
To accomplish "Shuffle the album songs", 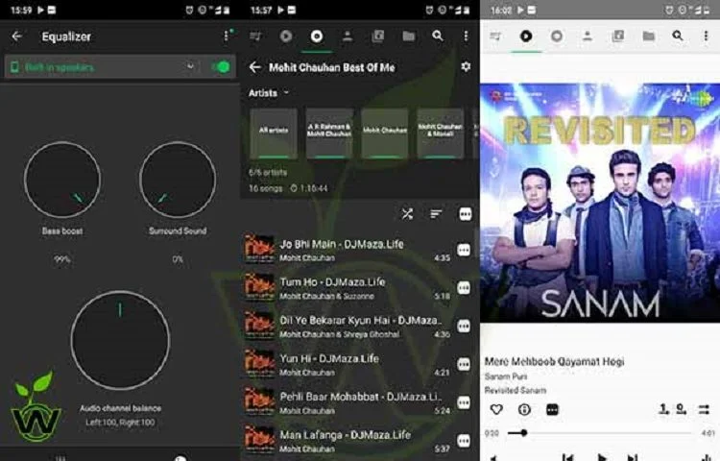I will [407, 214].
